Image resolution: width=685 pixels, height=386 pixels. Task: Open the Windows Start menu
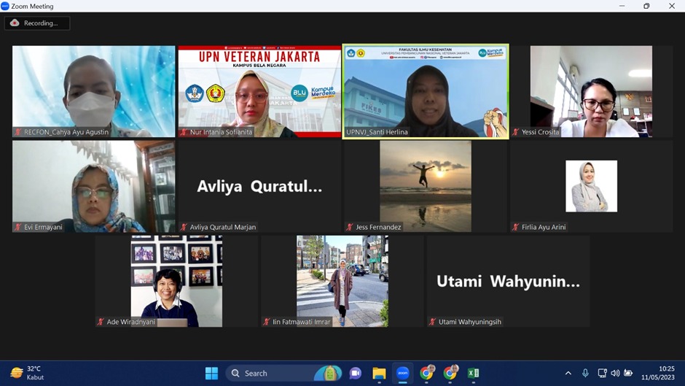(x=211, y=374)
